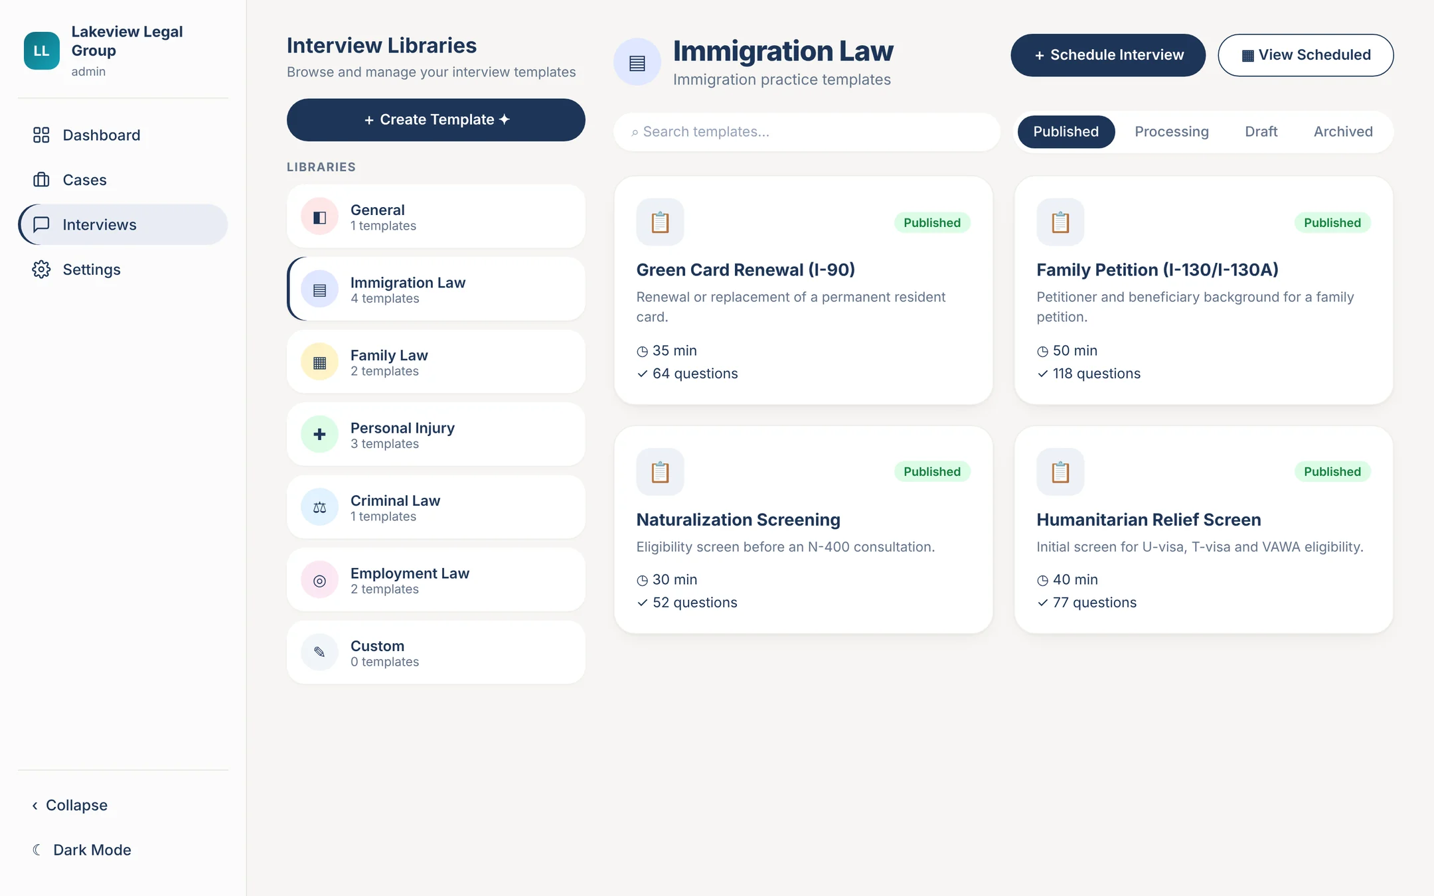
Task: Click the '4 templates' count under Immigration Law
Action: point(385,299)
